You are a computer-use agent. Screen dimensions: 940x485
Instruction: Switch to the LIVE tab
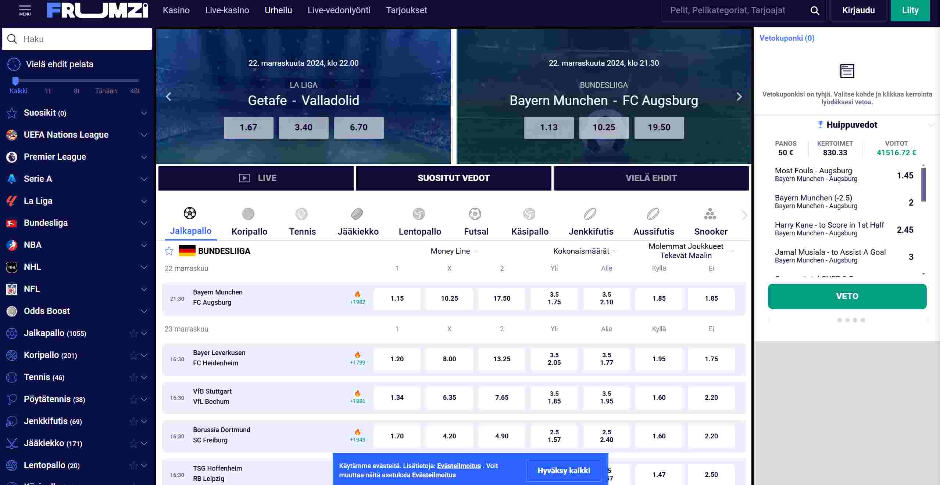point(256,178)
